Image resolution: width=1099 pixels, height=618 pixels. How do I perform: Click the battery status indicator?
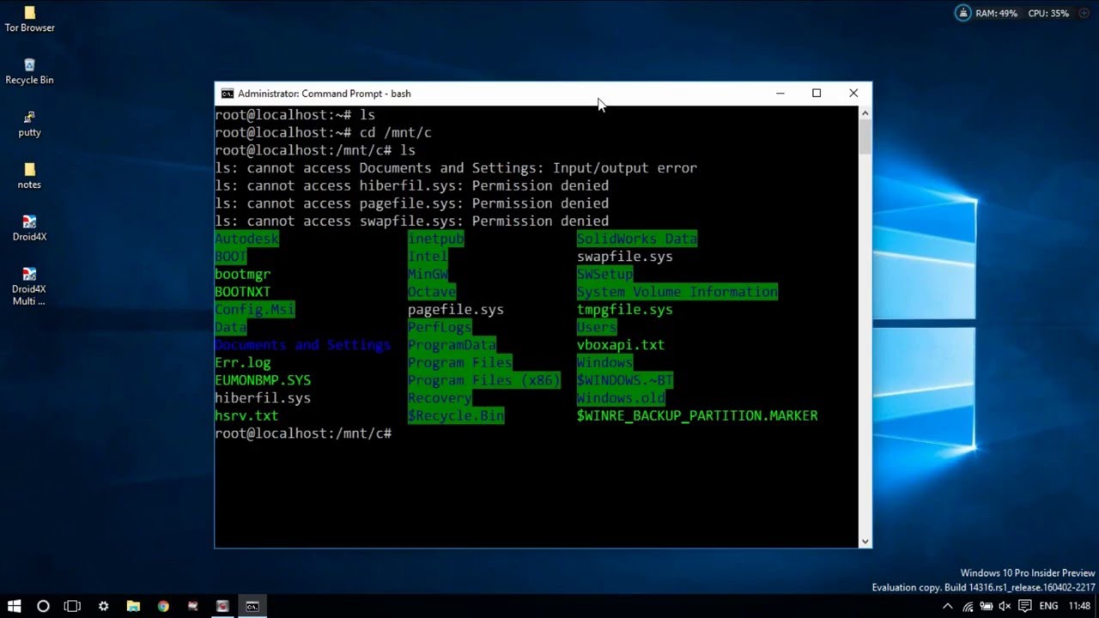coord(985,605)
